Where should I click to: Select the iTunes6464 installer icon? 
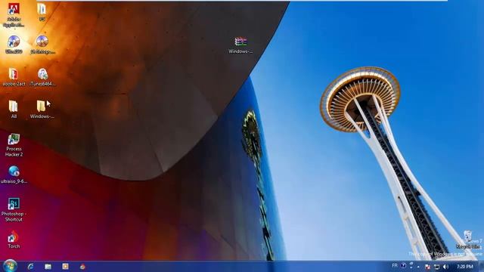42,77
